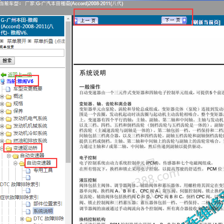This screenshot has width=224, height=224.
Task: Click document icon of 系统说明
Action: pos(28,211)
